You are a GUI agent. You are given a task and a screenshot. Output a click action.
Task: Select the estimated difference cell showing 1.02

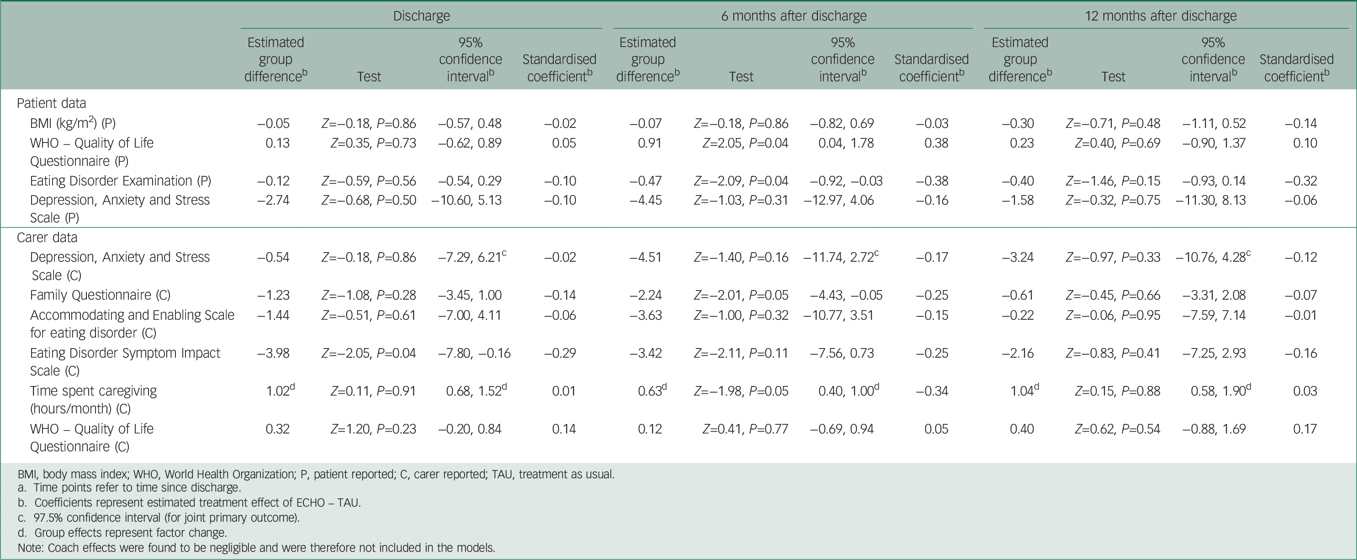[x=279, y=391]
